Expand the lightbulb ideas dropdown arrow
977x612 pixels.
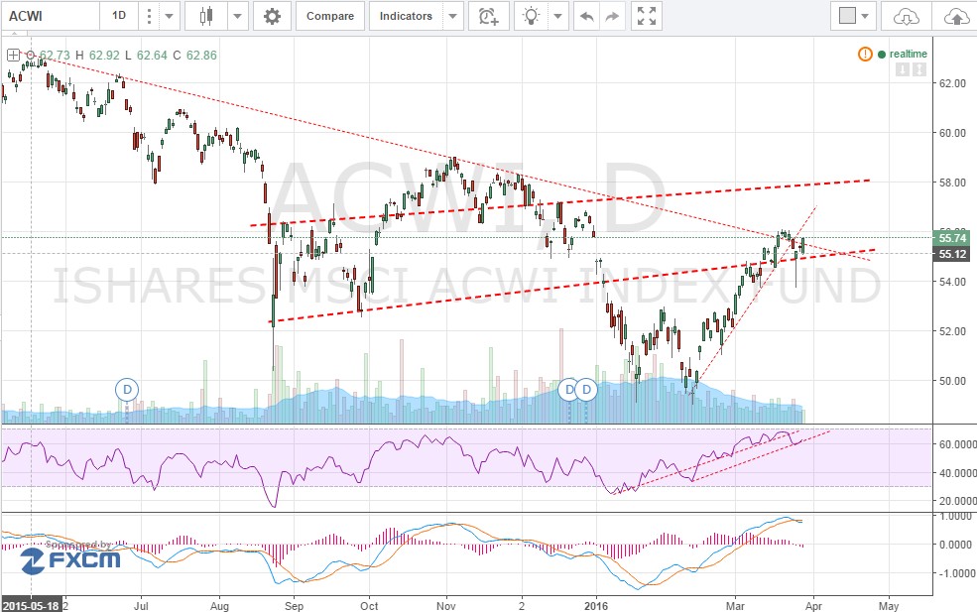coord(557,16)
